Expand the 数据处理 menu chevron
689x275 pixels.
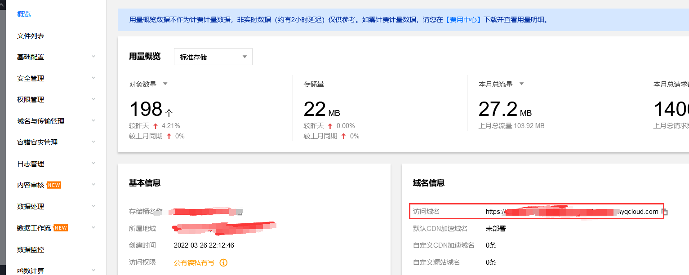pos(93,206)
